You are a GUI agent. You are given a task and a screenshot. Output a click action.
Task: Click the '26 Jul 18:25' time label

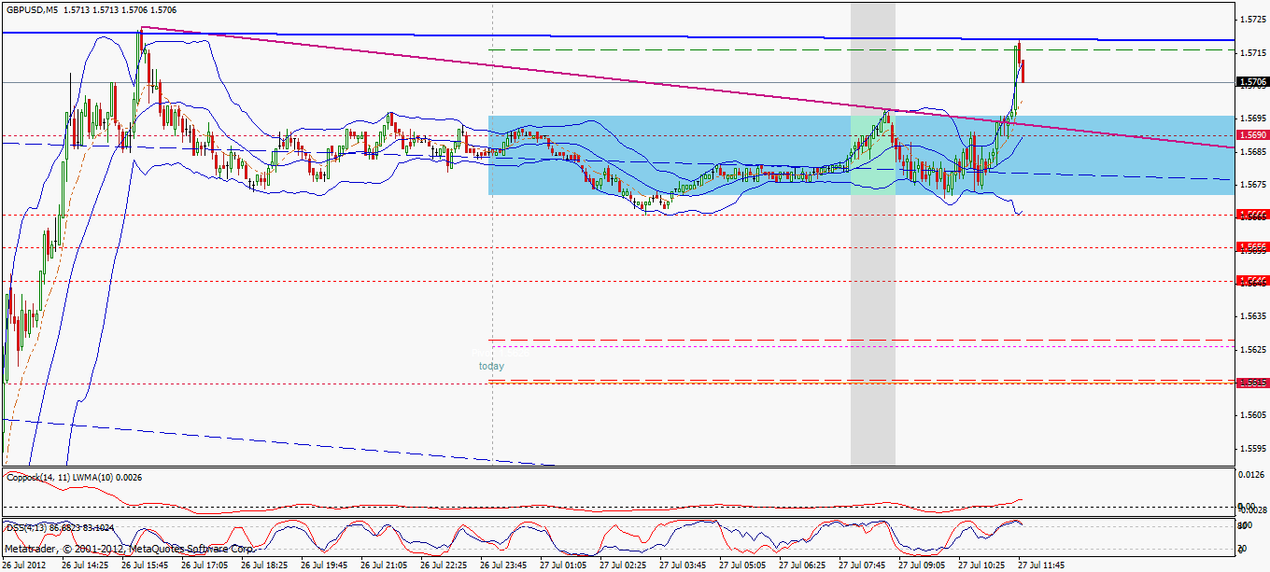click(x=263, y=565)
